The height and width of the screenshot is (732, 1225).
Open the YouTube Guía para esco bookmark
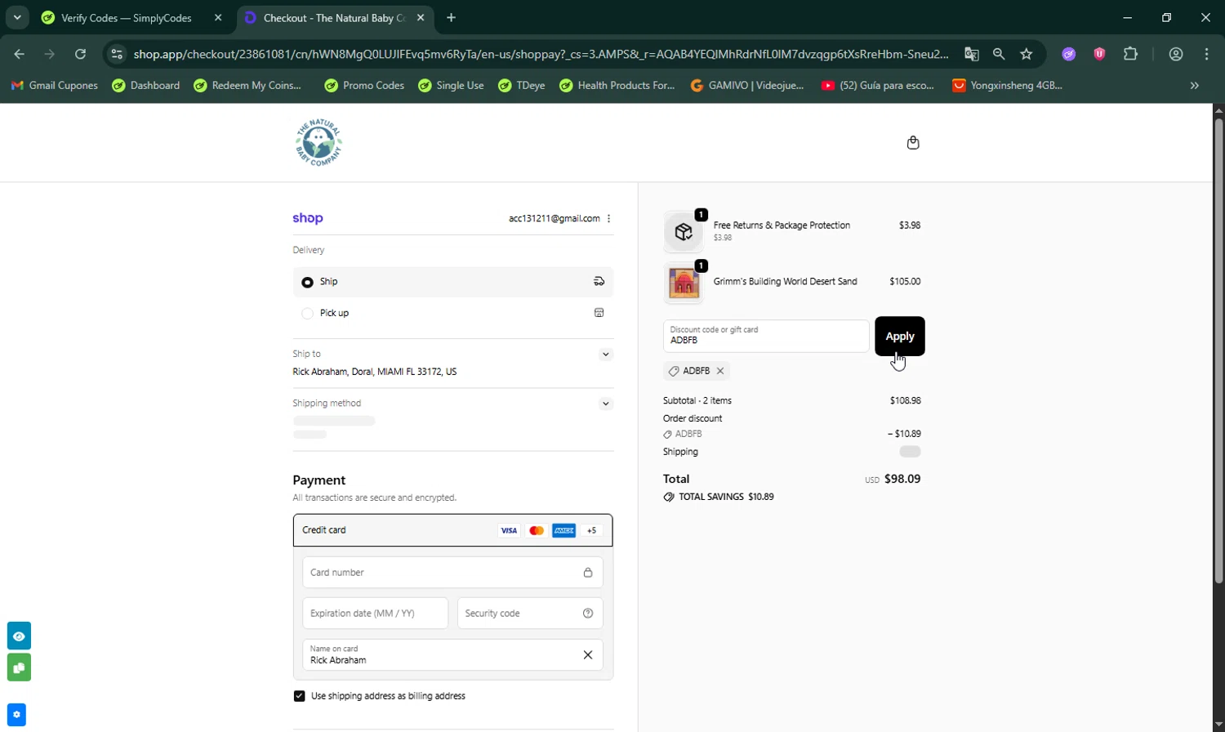878,85
